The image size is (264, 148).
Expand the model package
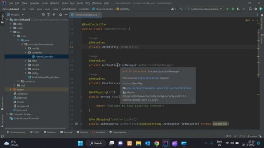(x=26, y=65)
